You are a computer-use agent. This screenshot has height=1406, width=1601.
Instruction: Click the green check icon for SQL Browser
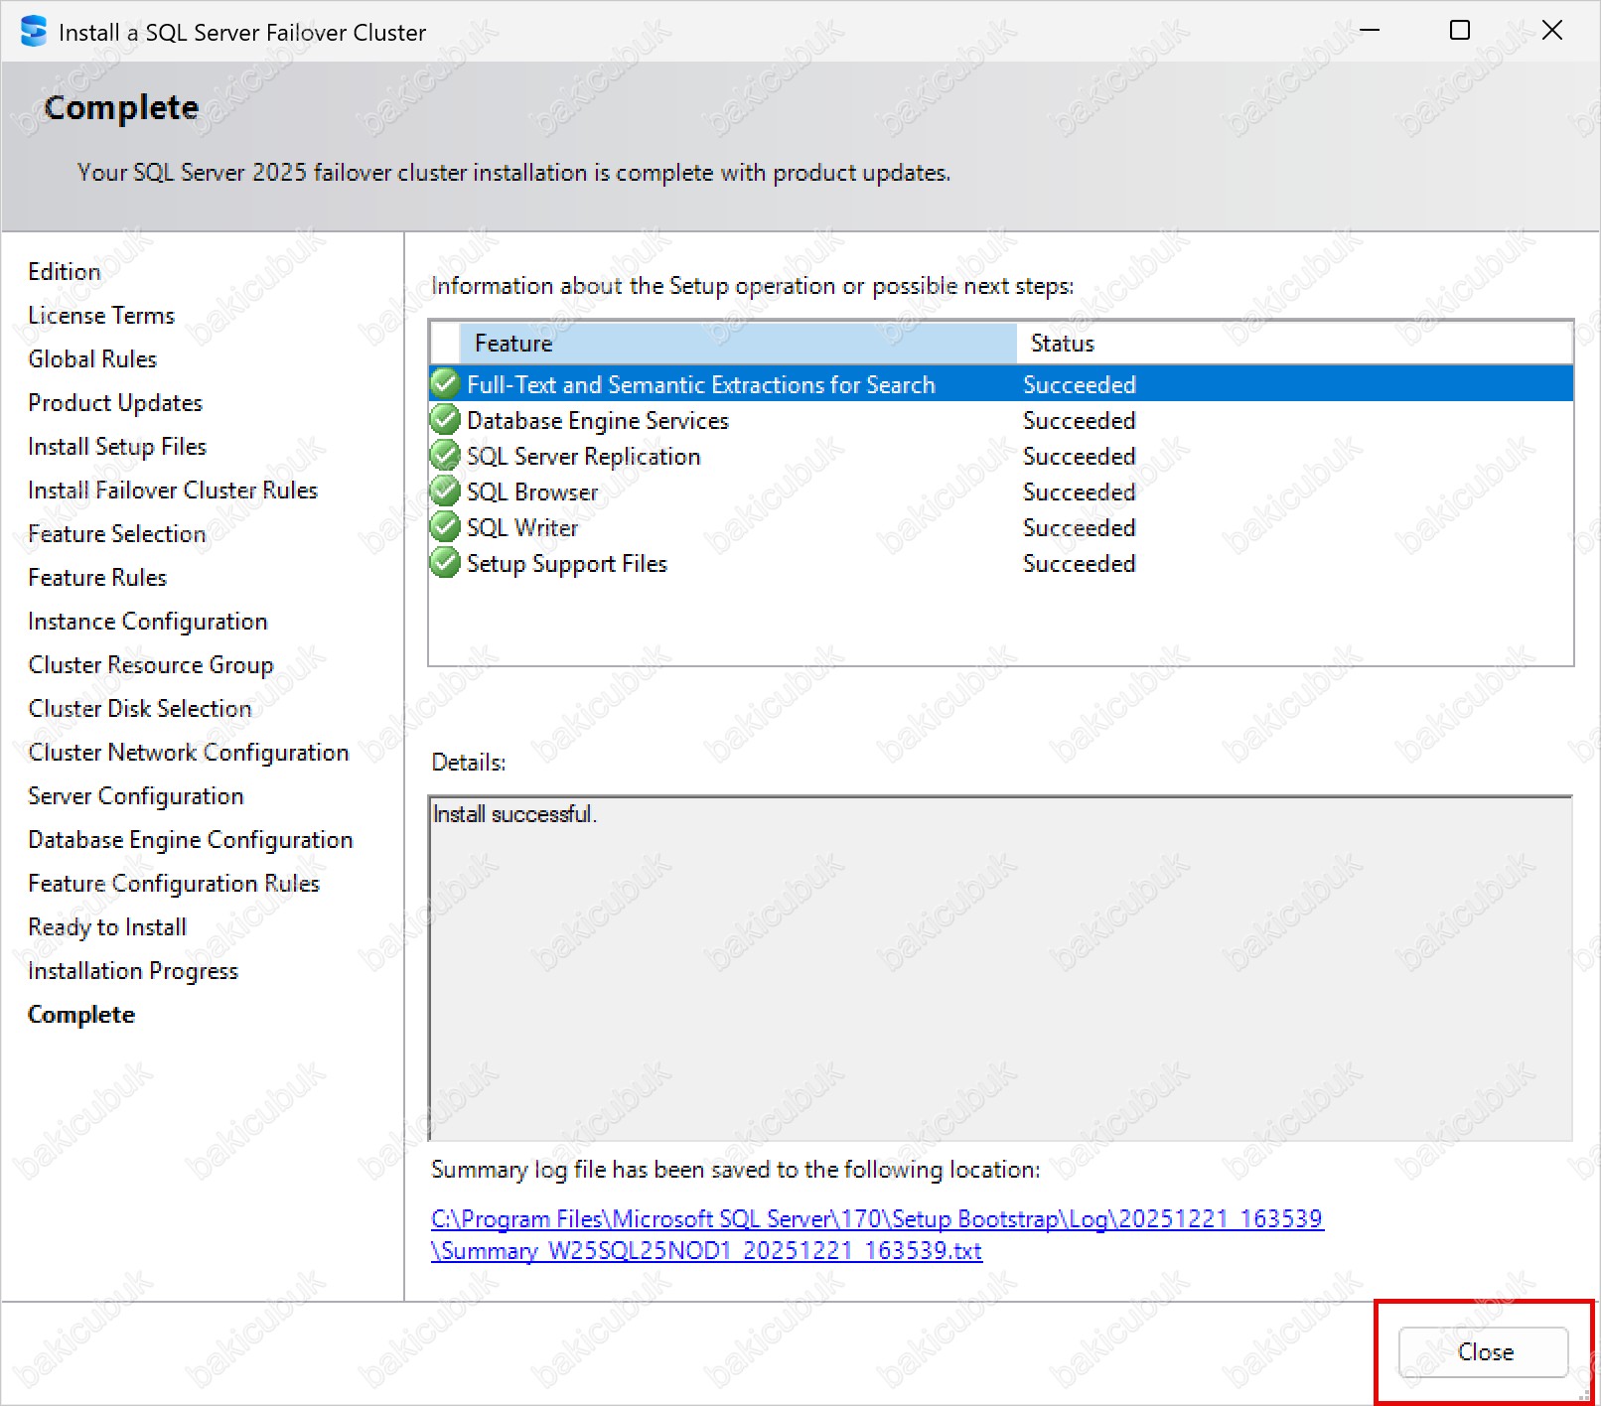tap(445, 492)
